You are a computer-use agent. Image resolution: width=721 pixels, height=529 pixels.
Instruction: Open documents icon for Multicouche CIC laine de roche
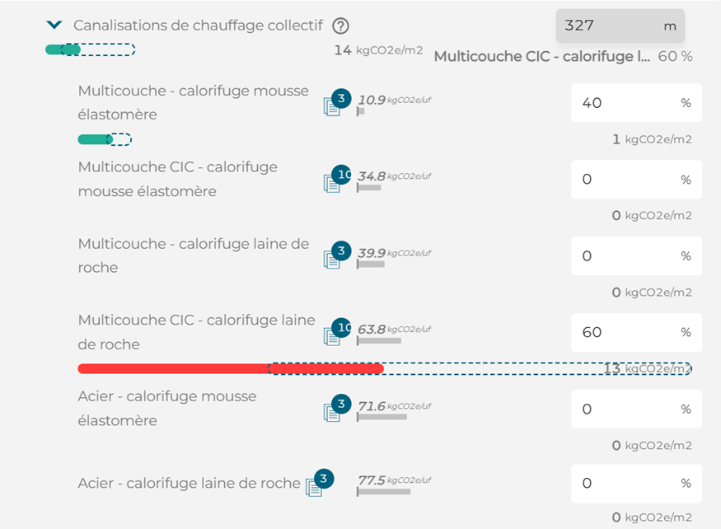click(x=333, y=335)
